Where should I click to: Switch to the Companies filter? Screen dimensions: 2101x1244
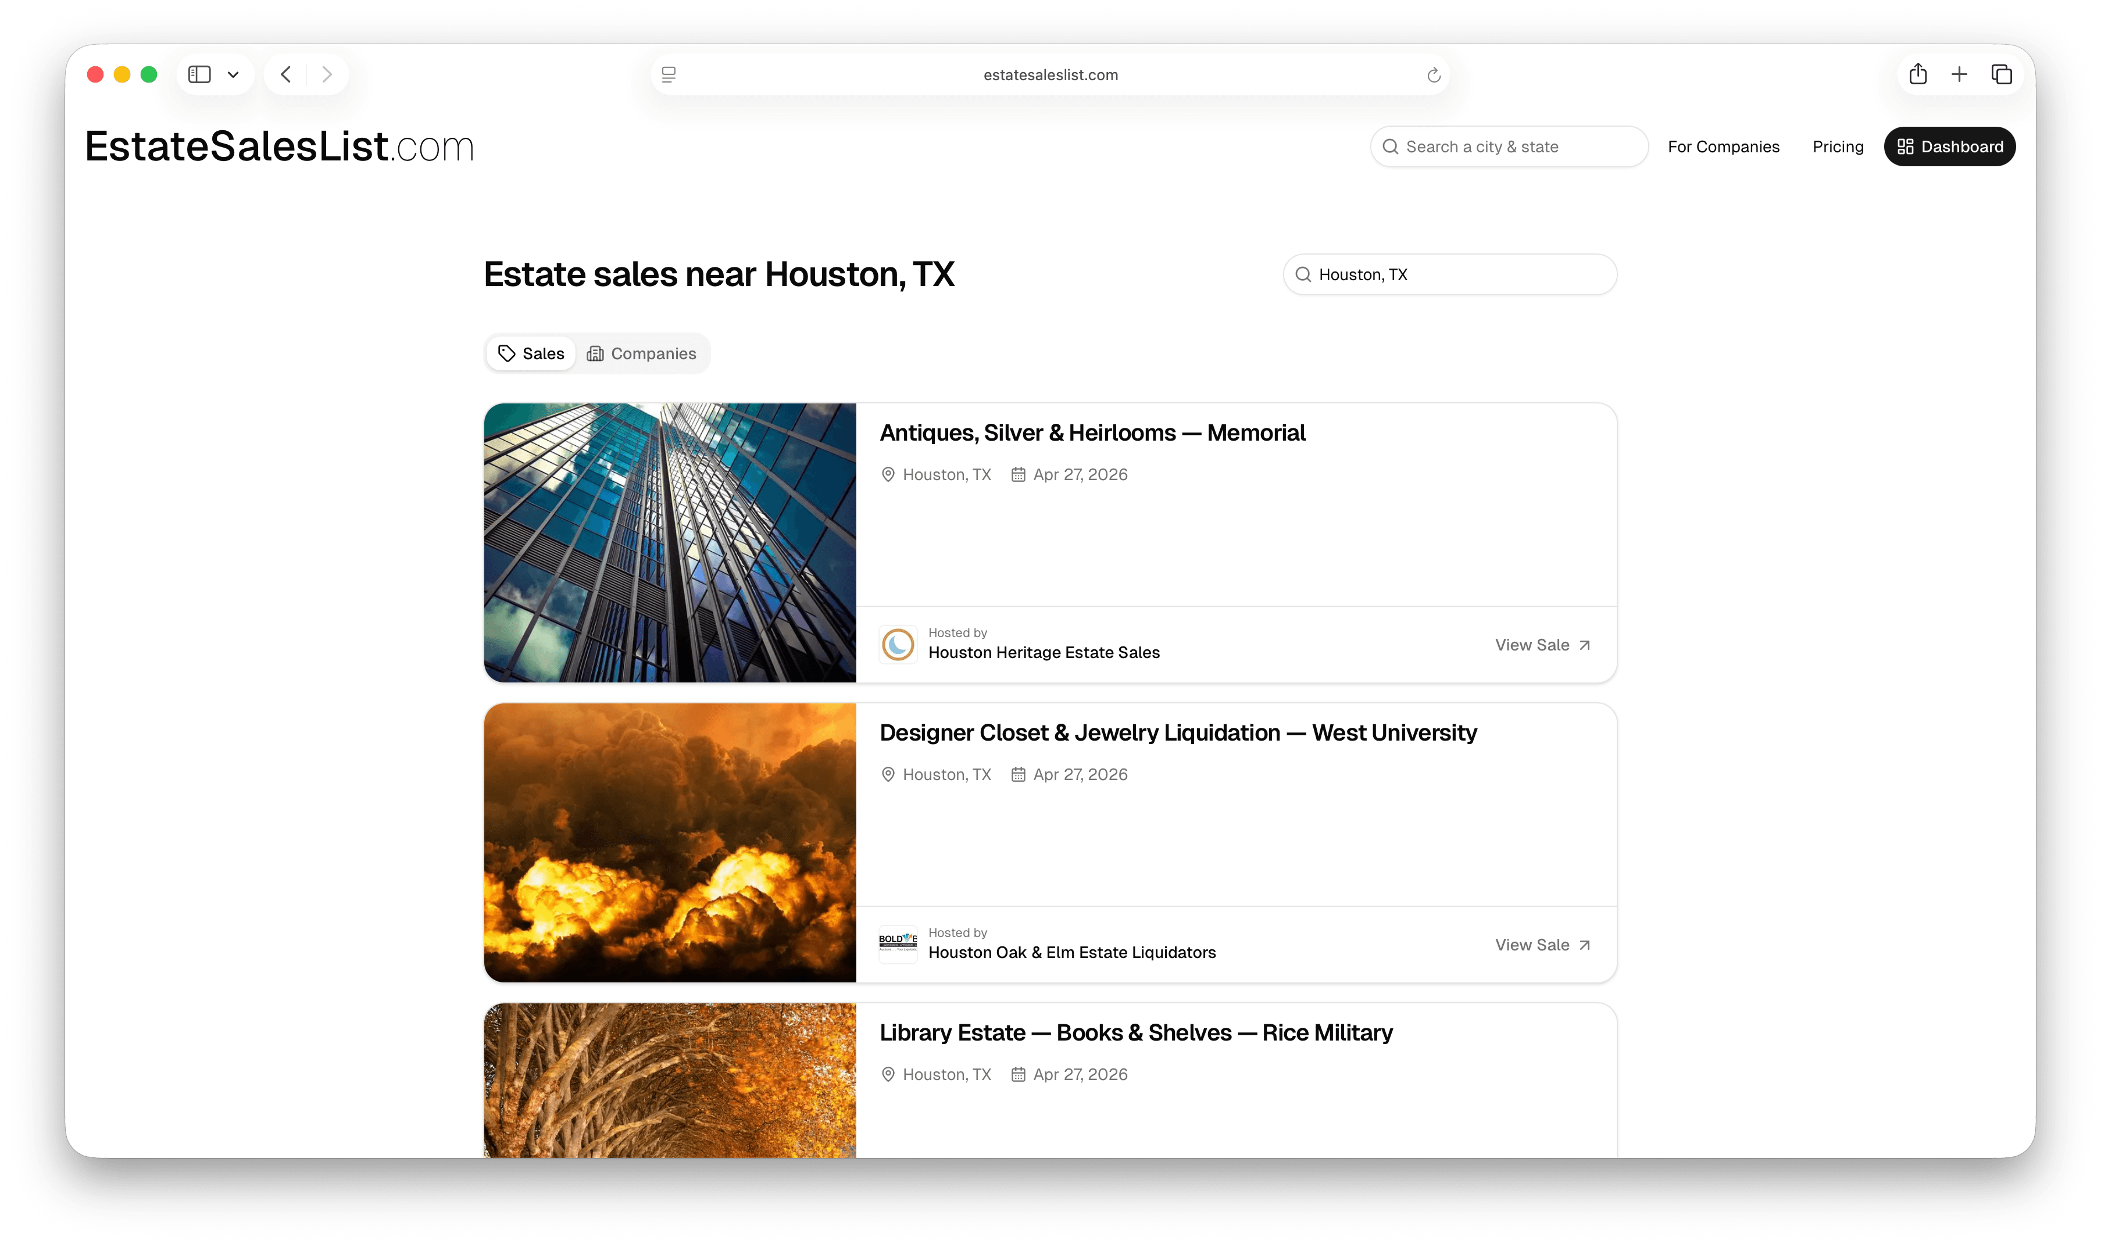[642, 353]
